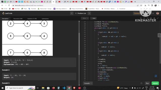Open the YouTube bookmark

[x=16, y=9]
